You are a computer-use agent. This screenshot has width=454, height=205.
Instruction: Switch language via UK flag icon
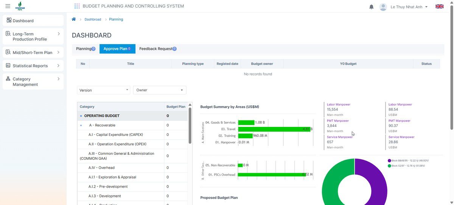pos(440,6)
